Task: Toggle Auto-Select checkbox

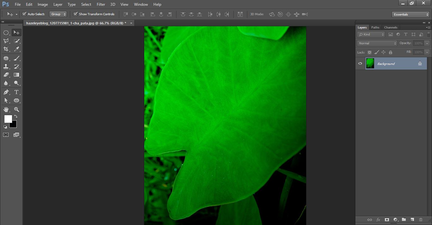Action: click(x=24, y=14)
